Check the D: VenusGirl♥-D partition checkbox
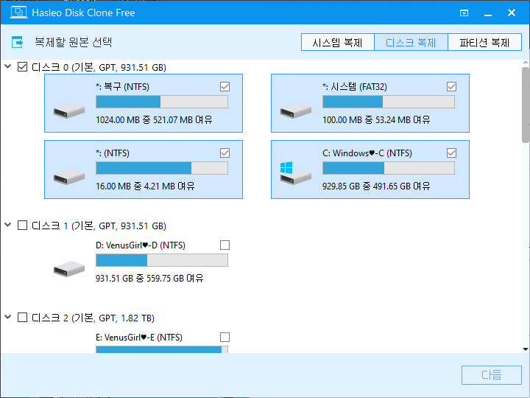This screenshot has width=530, height=398. click(225, 245)
